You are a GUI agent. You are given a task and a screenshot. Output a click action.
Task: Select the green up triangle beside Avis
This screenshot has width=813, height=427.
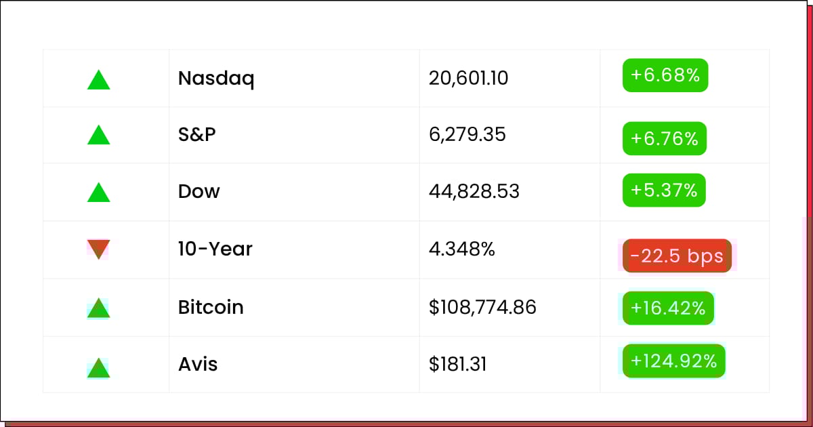[99, 367]
